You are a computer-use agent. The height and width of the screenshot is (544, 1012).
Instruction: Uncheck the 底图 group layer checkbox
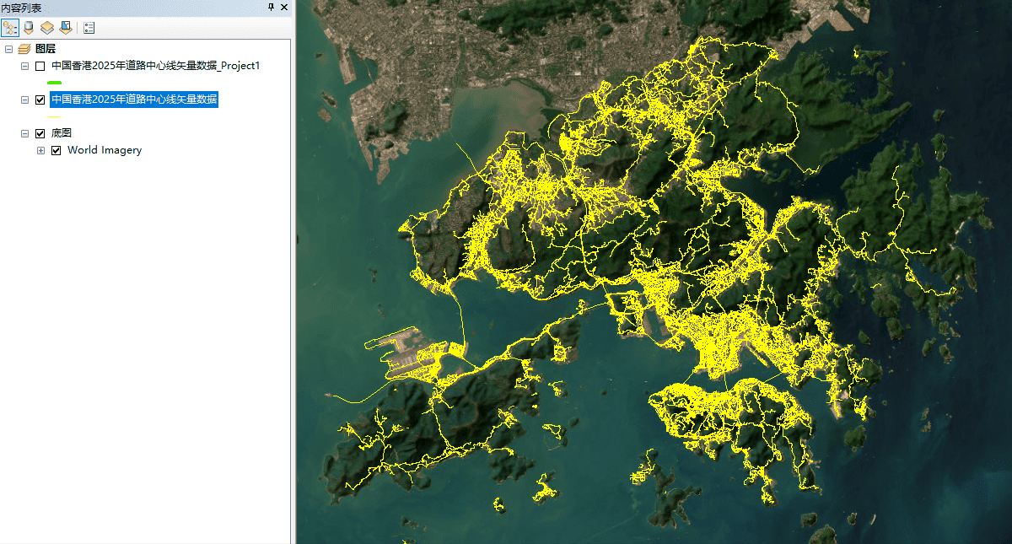coord(40,133)
